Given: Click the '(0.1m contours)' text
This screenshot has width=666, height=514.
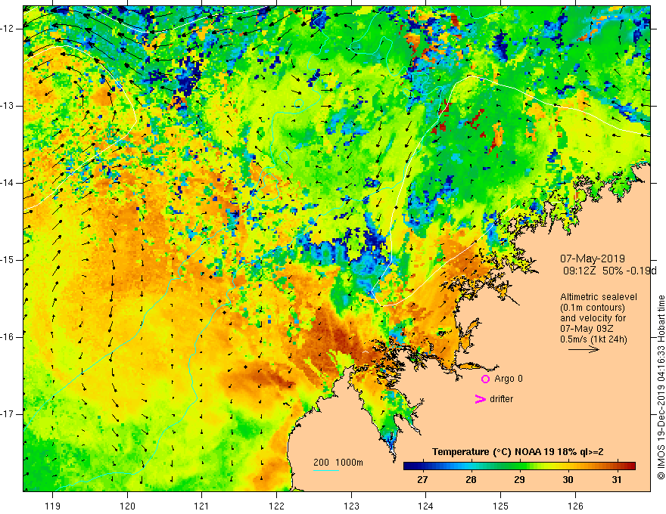Looking at the screenshot, I should tap(593, 308).
